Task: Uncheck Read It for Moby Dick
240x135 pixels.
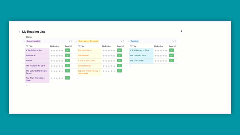Action: (67, 55)
